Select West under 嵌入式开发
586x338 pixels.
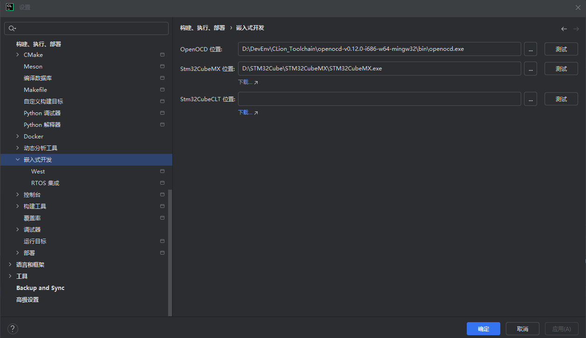[38, 171]
